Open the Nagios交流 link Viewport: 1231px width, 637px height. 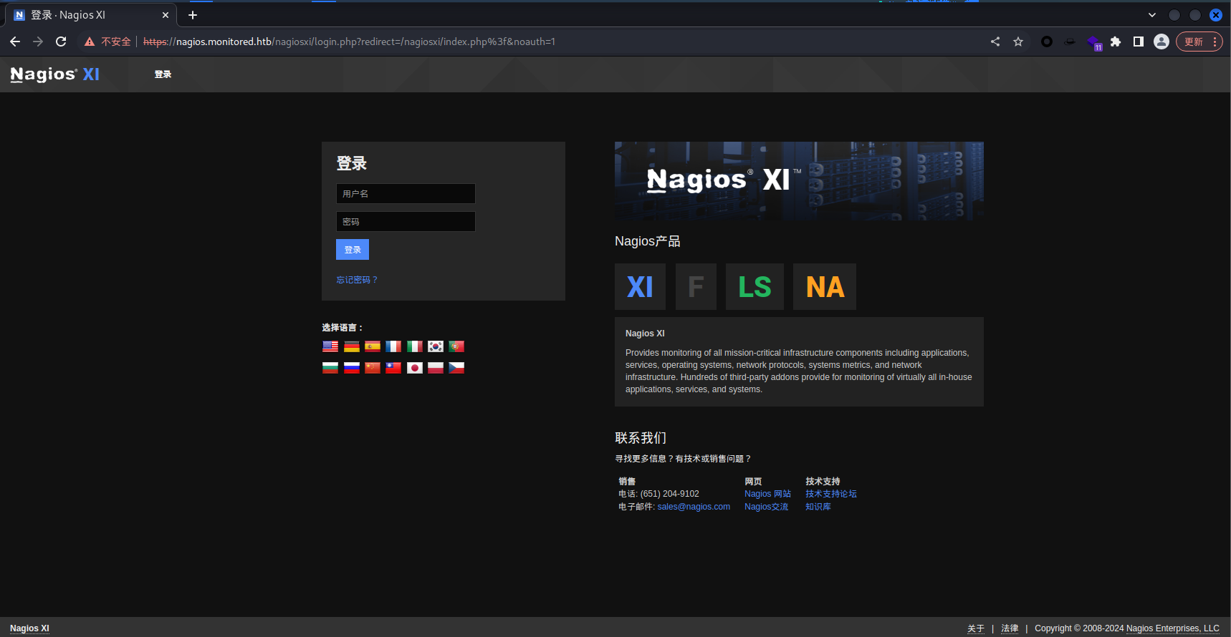point(766,507)
